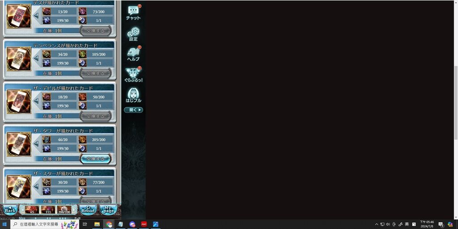
Task: Click the 205/200 count on the ザ・タワー card
Action: pos(99,139)
